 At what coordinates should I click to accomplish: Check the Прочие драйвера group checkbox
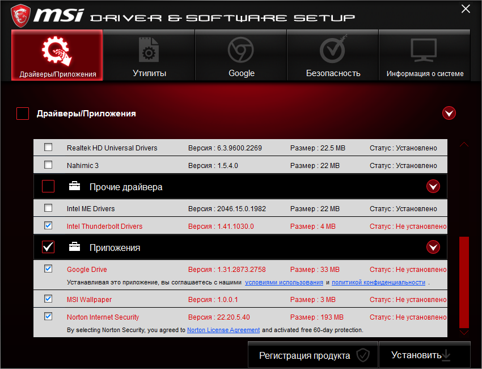[x=48, y=186]
